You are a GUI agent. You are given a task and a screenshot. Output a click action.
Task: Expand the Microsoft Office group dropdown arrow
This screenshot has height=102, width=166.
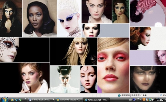pos(54,100)
